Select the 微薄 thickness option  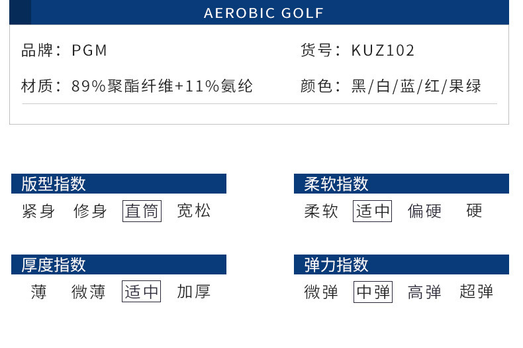coord(89,292)
